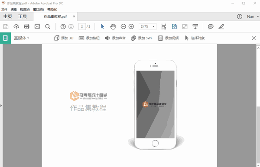Open the 窗口(W) menu
The width and height of the screenshot is (260, 167).
(39, 10)
